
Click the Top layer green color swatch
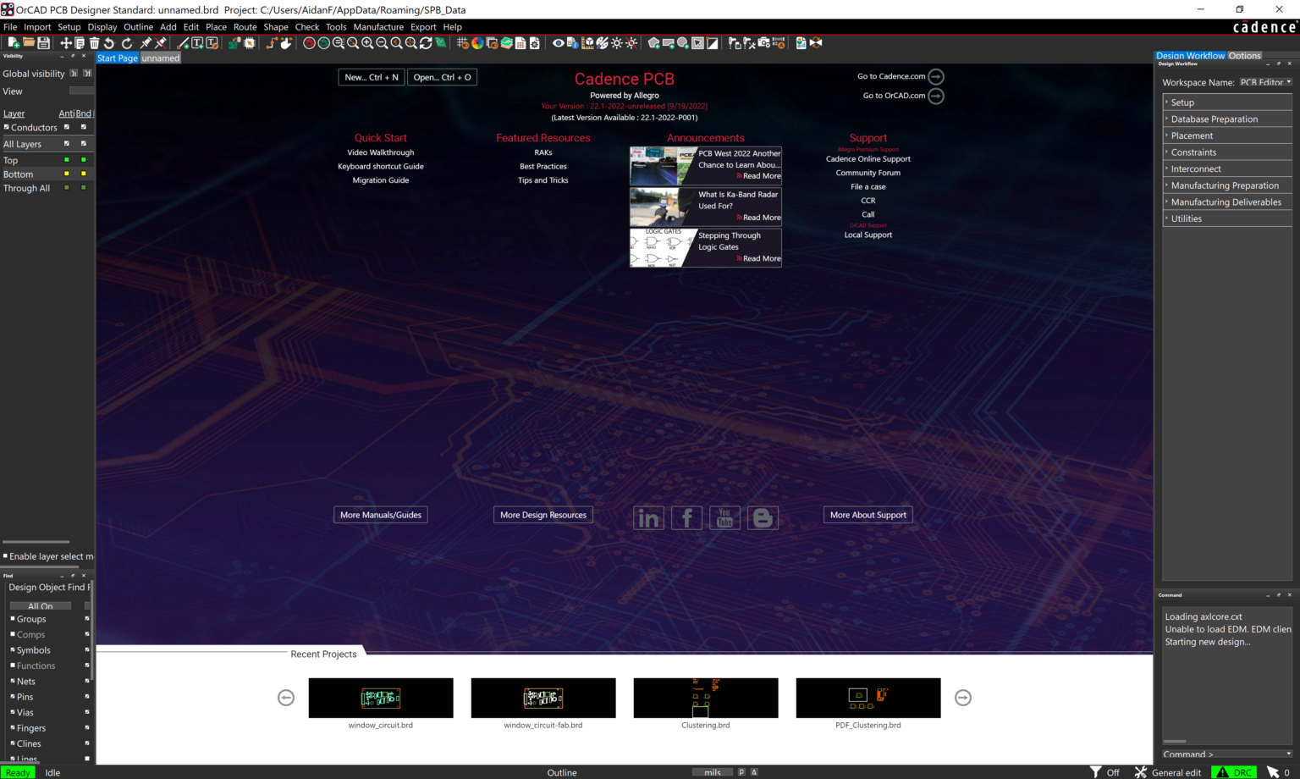click(x=67, y=160)
